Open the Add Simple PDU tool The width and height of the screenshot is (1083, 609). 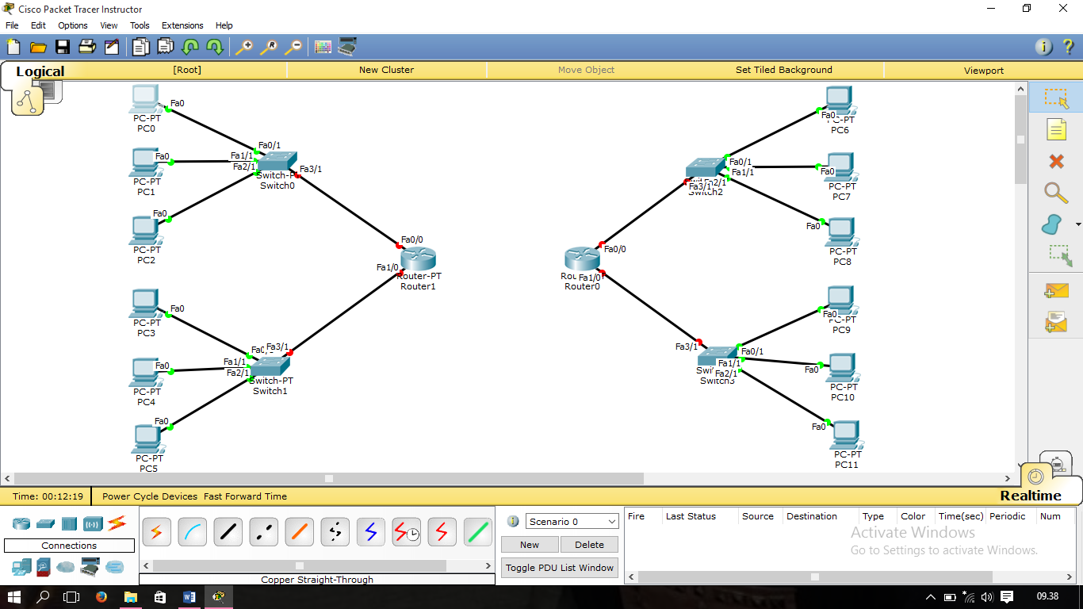tap(1056, 291)
